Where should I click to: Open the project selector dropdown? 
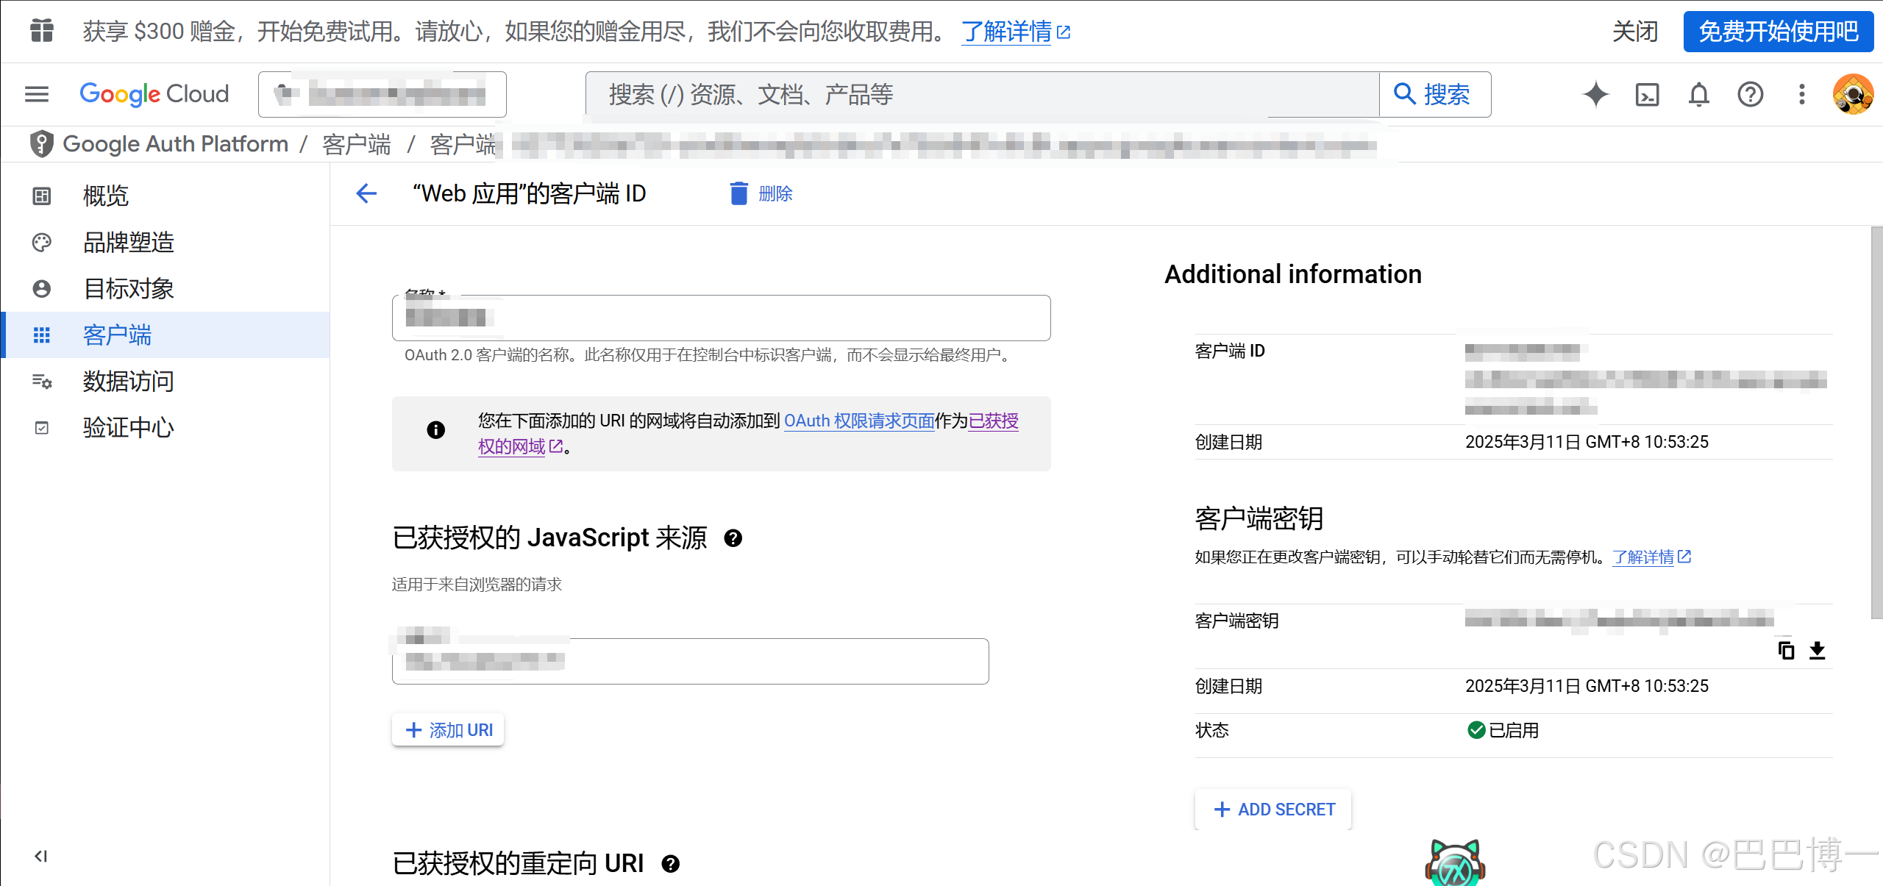pyautogui.click(x=382, y=94)
